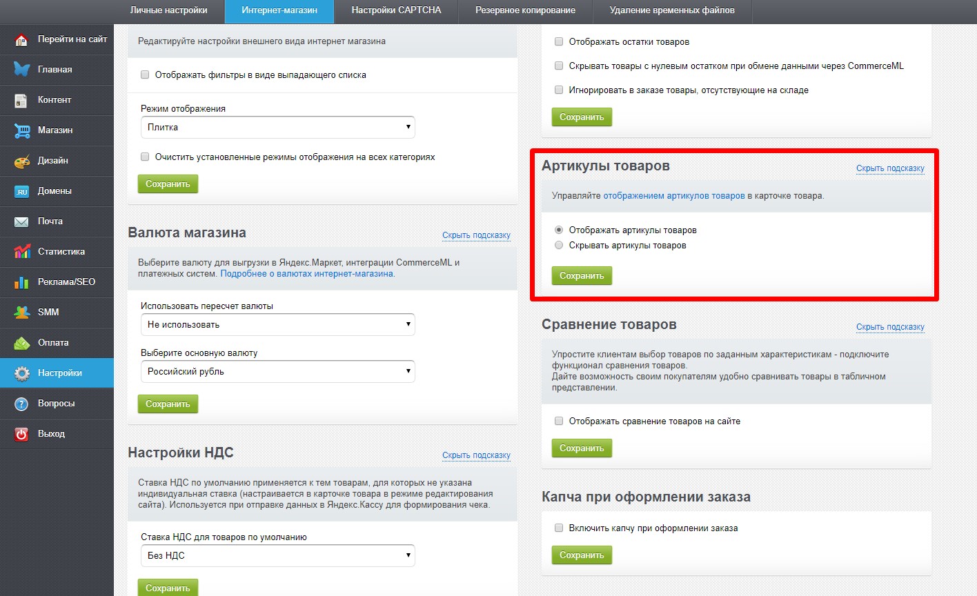The height and width of the screenshot is (596, 977).
Task: Click the palette icon for Дизайн
Action: [22, 161]
